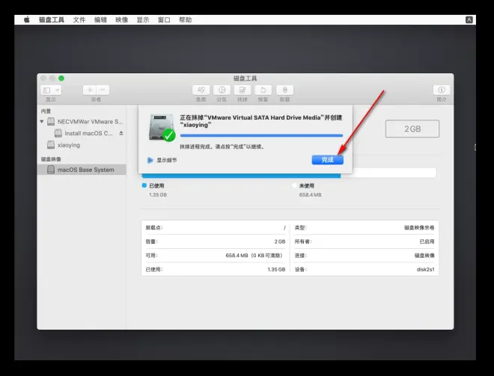This screenshot has height=376, width=494.
Task: Open the Apple menu
Action: point(27,20)
